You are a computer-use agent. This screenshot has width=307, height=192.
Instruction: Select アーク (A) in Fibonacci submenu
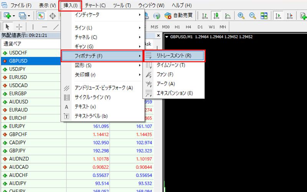[x=174, y=84]
